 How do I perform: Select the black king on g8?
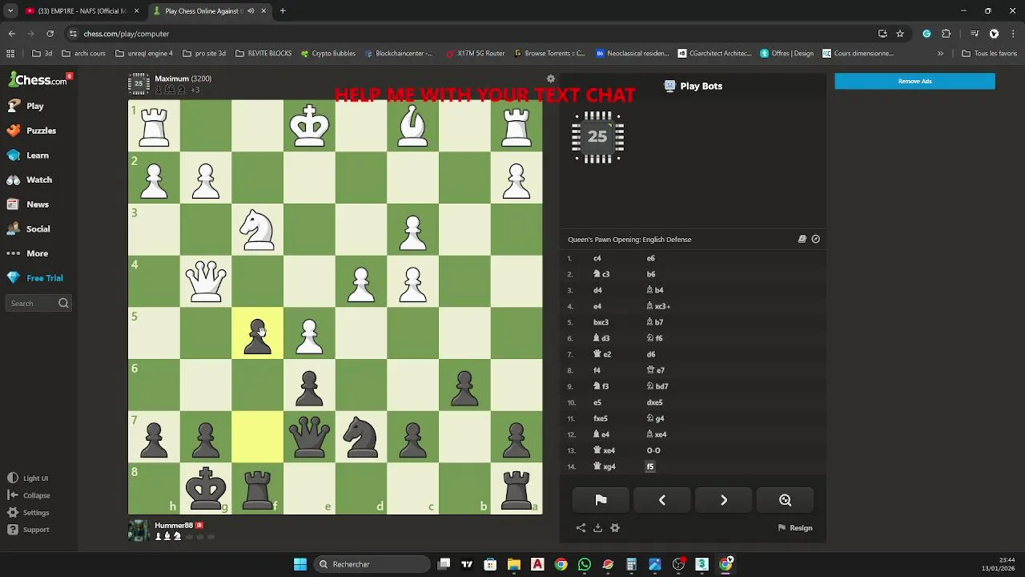(x=206, y=489)
